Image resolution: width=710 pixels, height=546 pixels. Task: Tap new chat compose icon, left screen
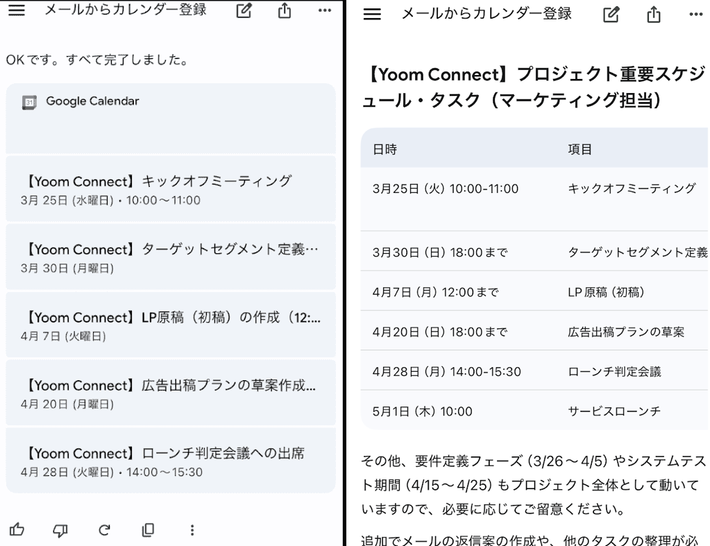[244, 10]
